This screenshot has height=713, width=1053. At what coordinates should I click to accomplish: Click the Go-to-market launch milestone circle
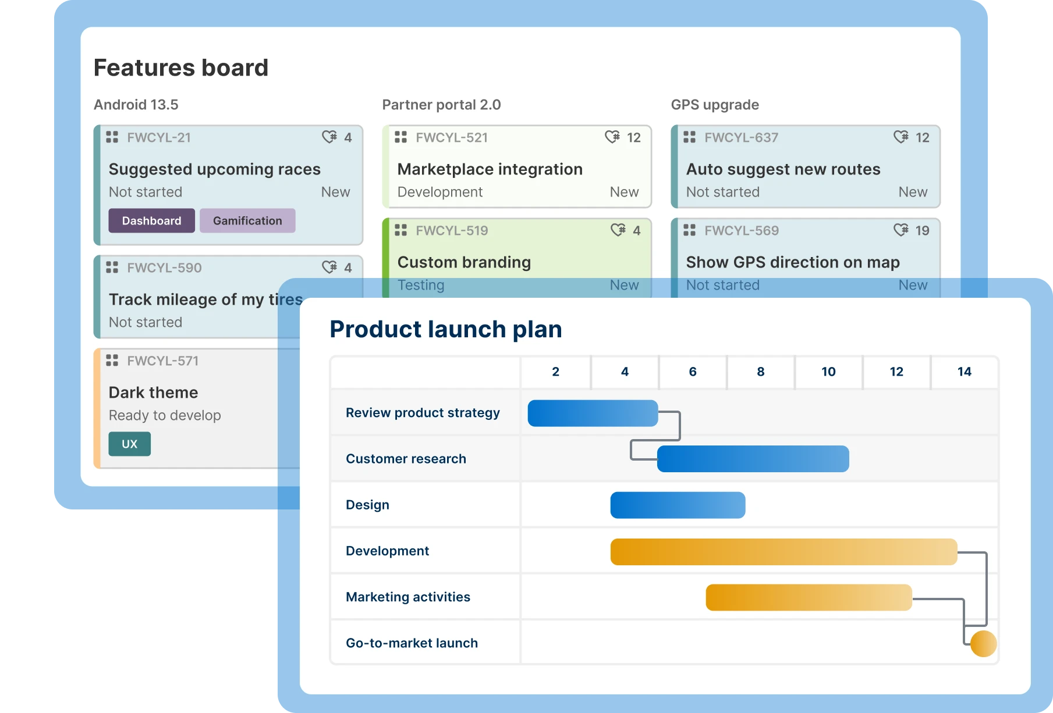point(984,643)
